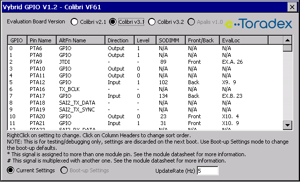Switch to Boot-up Settings mode
Image resolution: width=300 pixels, height=182 pixels.
(x=85, y=170)
